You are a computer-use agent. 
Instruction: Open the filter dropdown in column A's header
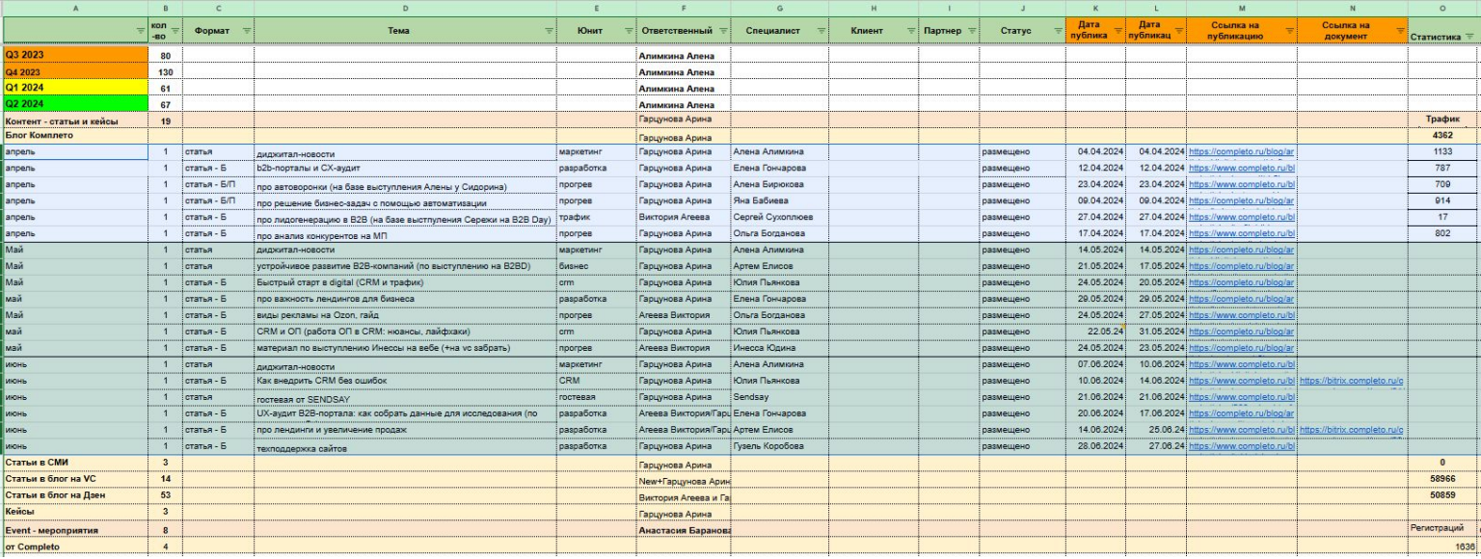point(141,31)
